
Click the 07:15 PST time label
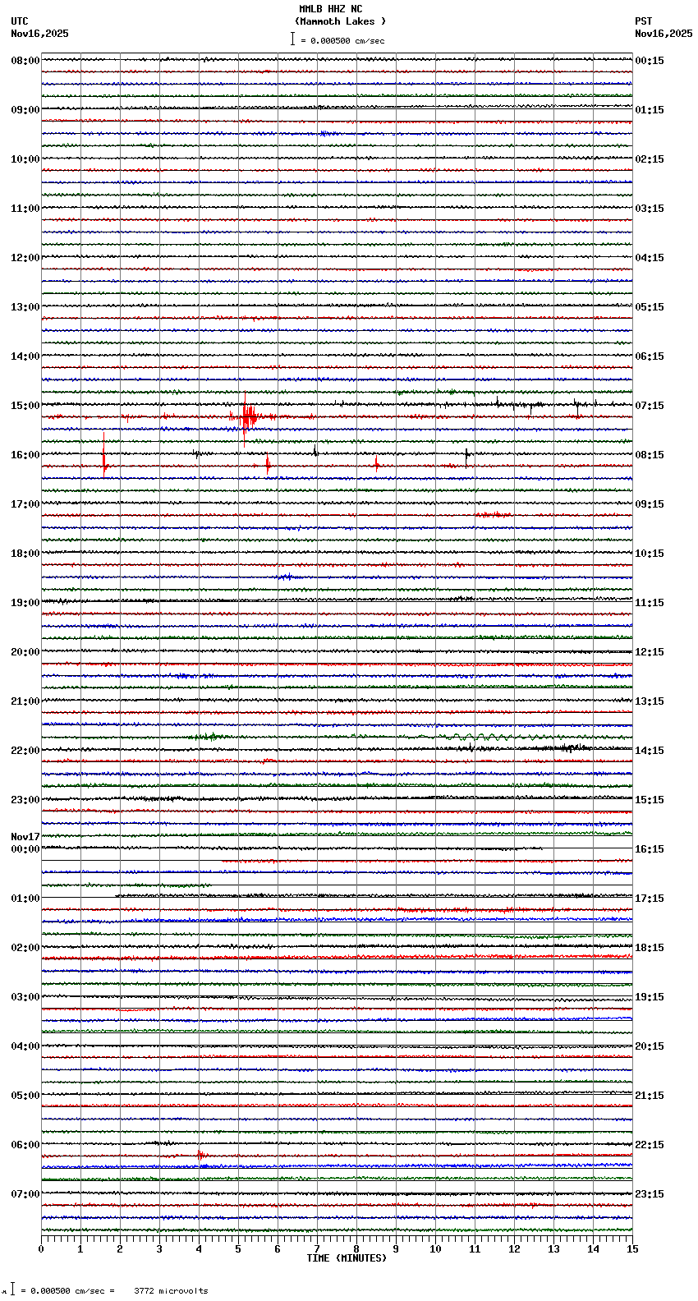pyautogui.click(x=650, y=406)
